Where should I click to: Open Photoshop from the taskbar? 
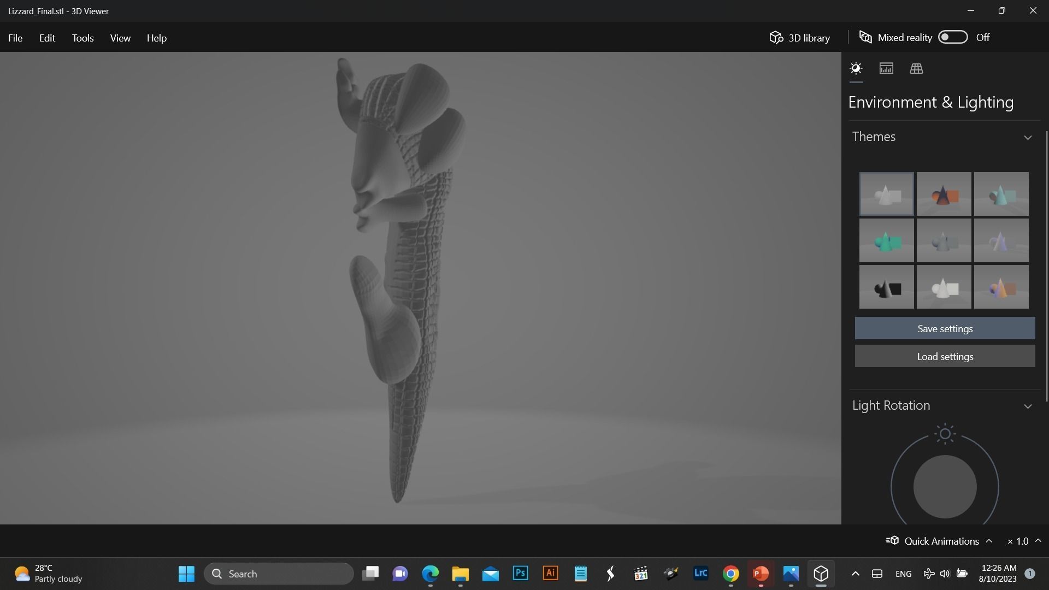[x=520, y=574]
